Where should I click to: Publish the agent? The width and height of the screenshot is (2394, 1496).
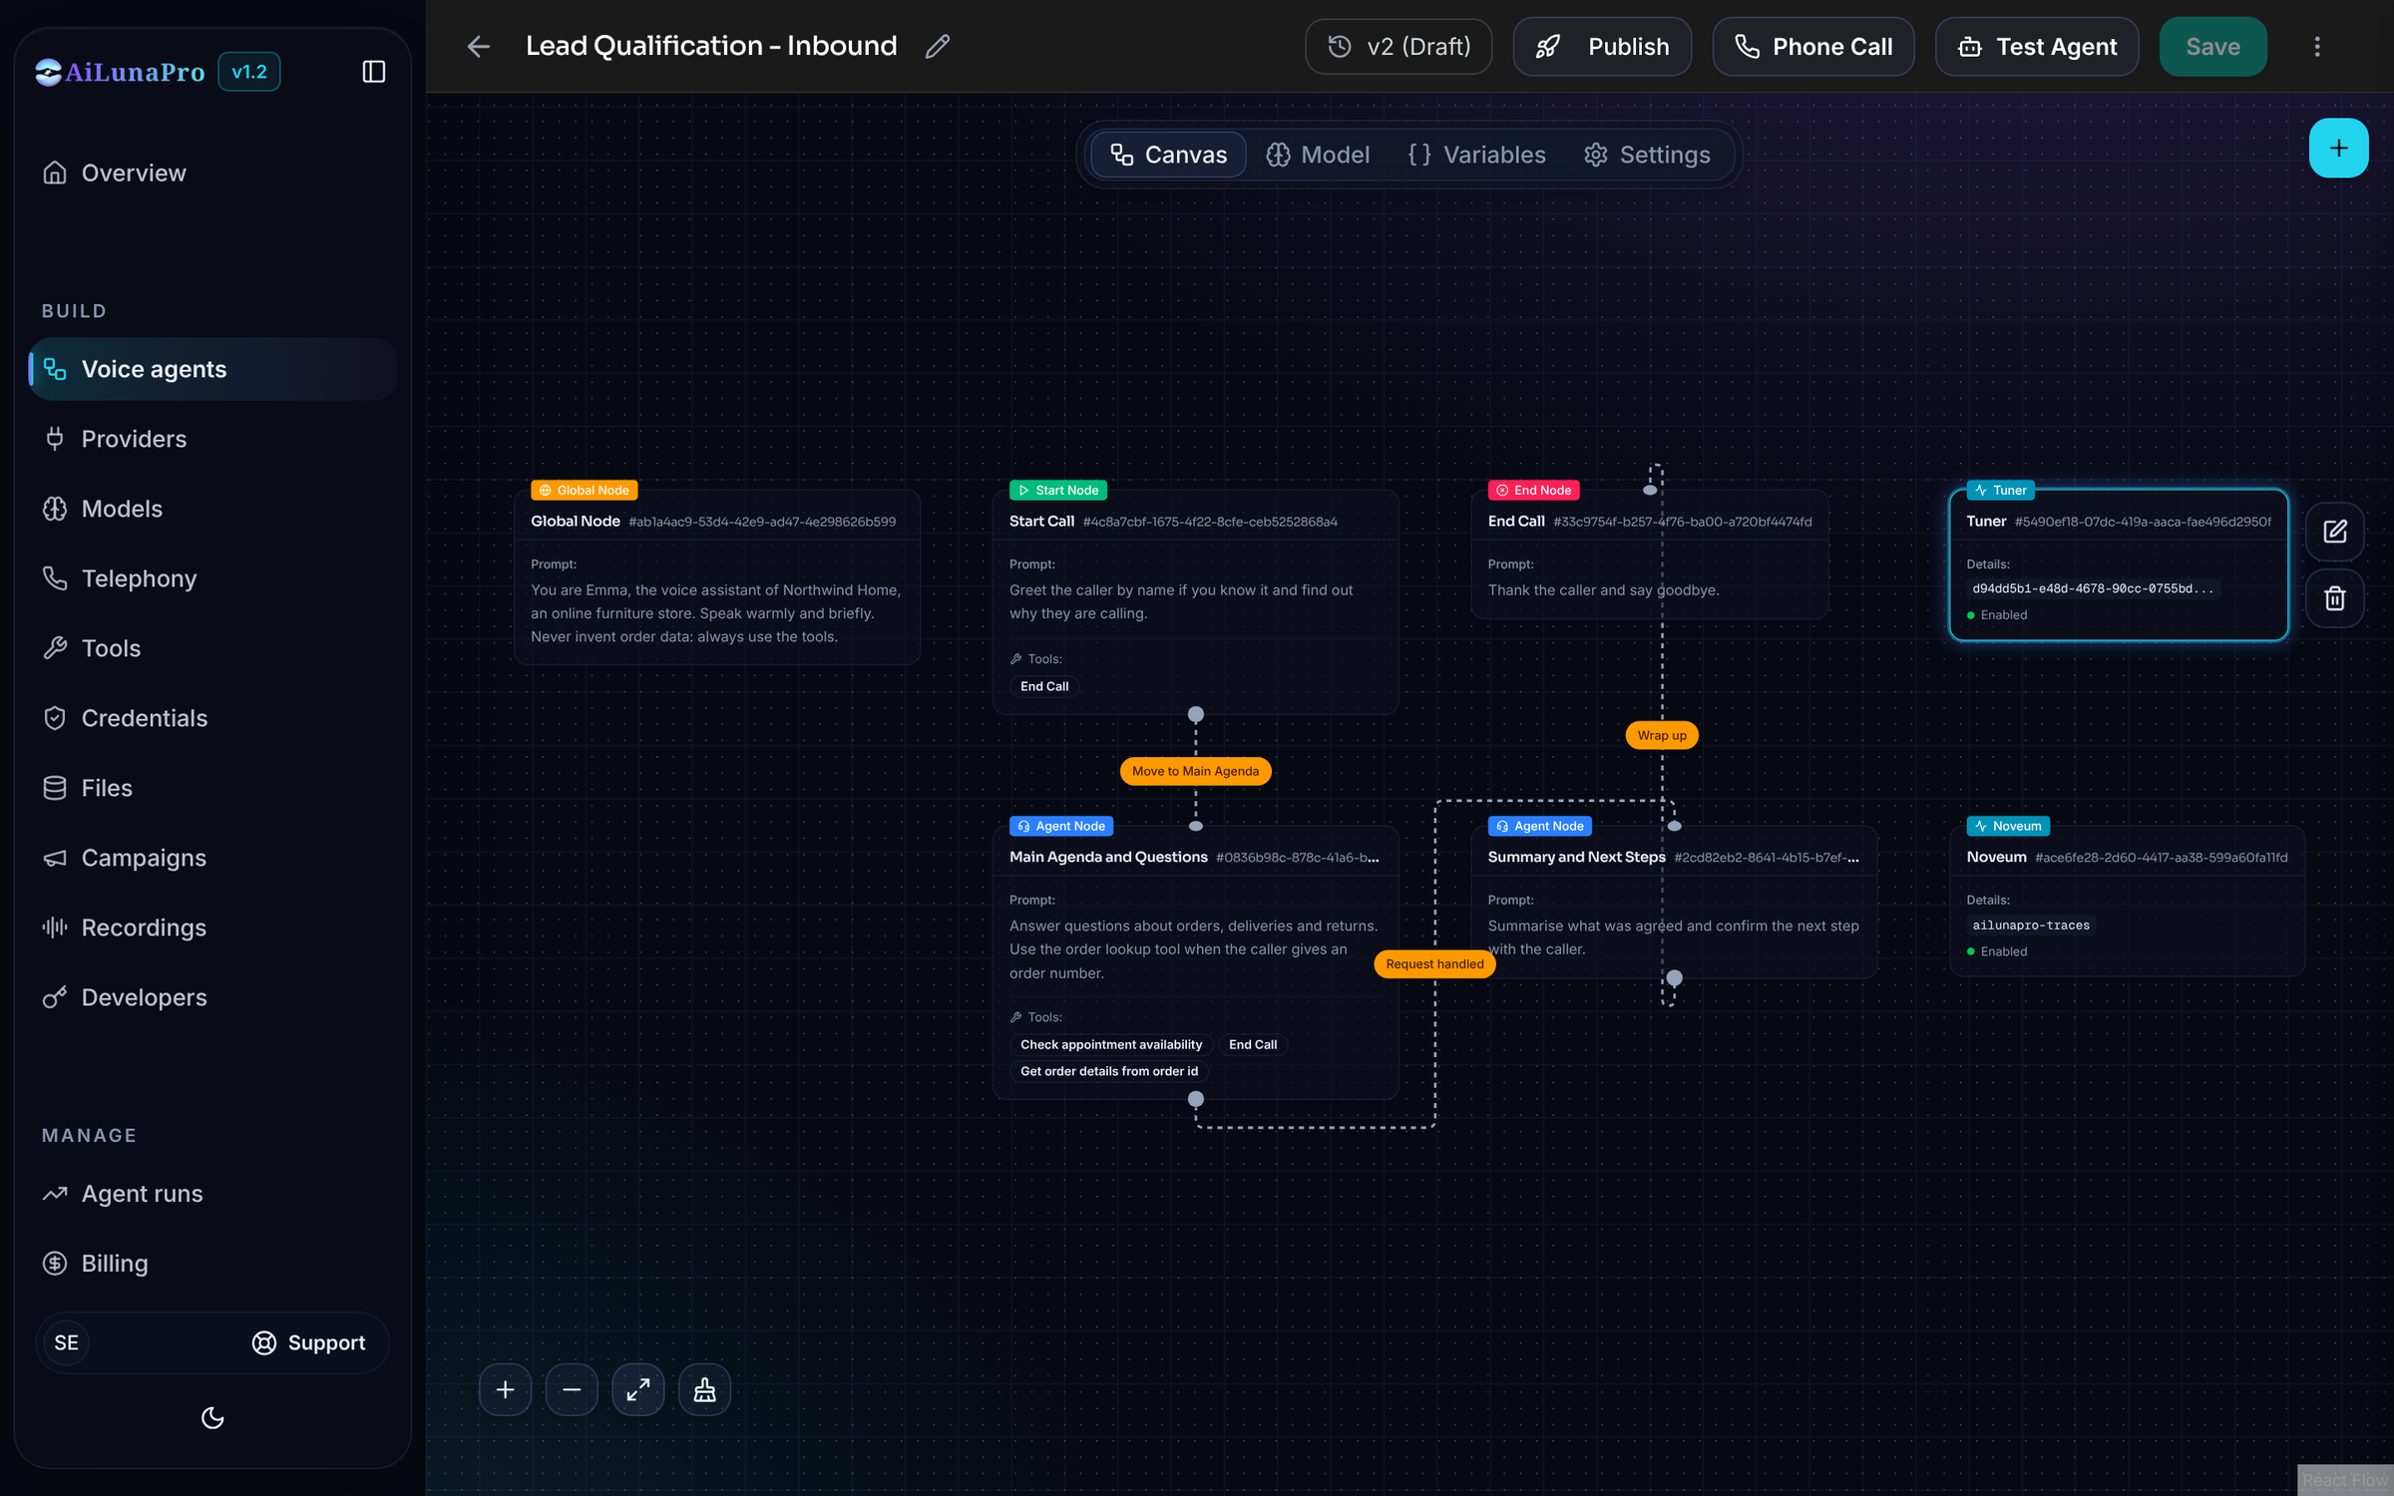[x=1602, y=47]
